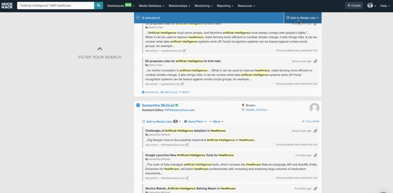393x193 pixels.
Task: Open external link icon after Challenges article source
Action: click(187, 145)
